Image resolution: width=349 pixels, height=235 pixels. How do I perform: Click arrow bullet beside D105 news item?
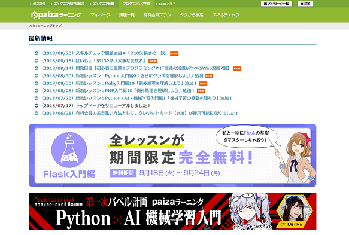tap(37, 53)
